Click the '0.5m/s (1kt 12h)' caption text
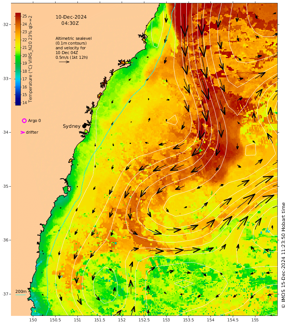Image resolution: width=285 pixels, height=325 pixels. tap(72, 57)
